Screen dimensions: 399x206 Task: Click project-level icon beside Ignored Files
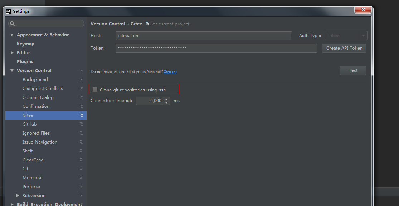82,133
